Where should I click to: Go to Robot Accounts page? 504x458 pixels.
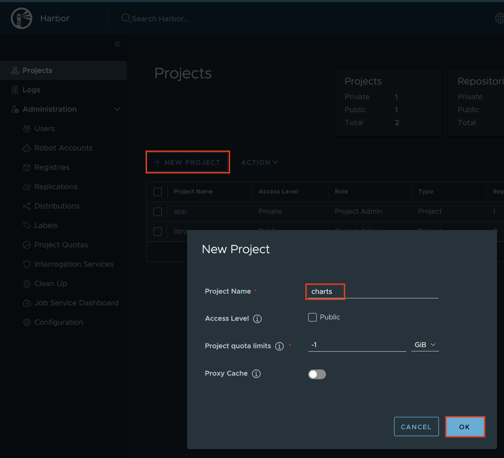(x=63, y=148)
